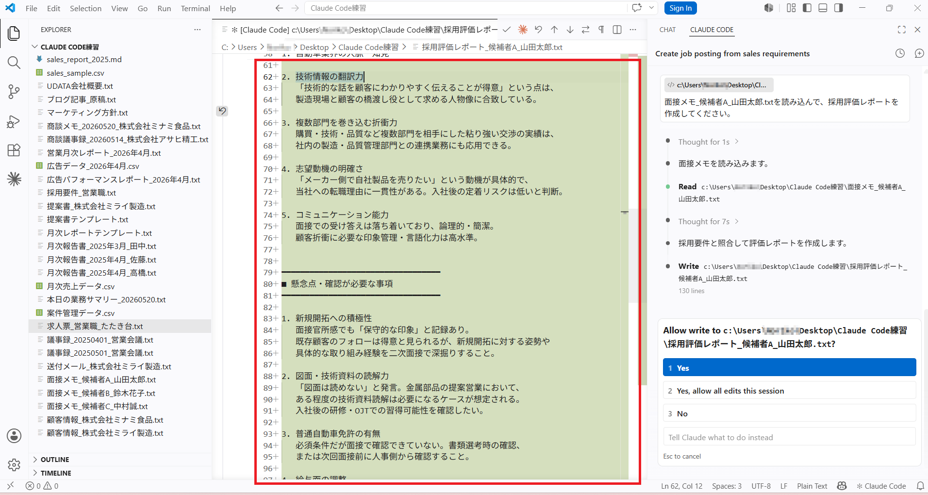Revert changes with the undo arrow icon
The width and height of the screenshot is (928, 495).
pyautogui.click(x=538, y=30)
